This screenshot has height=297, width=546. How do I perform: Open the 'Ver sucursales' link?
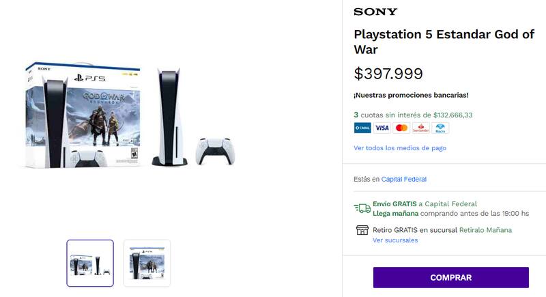click(395, 240)
